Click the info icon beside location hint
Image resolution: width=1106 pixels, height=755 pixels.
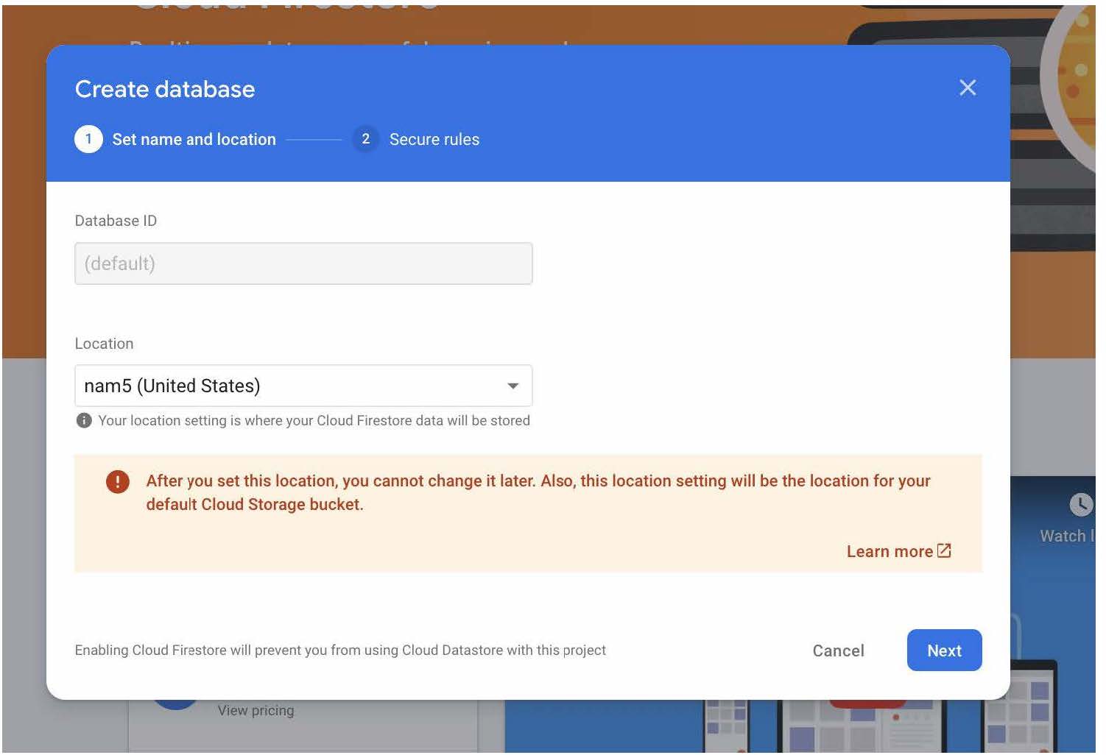(x=84, y=421)
